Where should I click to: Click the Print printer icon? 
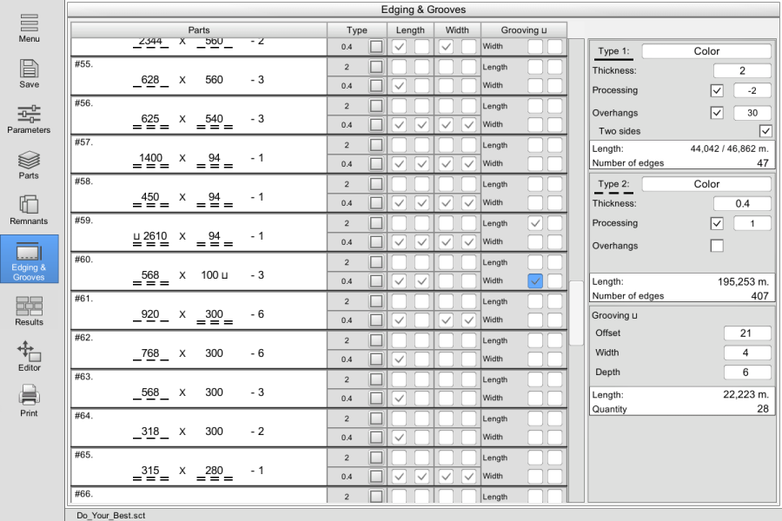pyautogui.click(x=29, y=396)
